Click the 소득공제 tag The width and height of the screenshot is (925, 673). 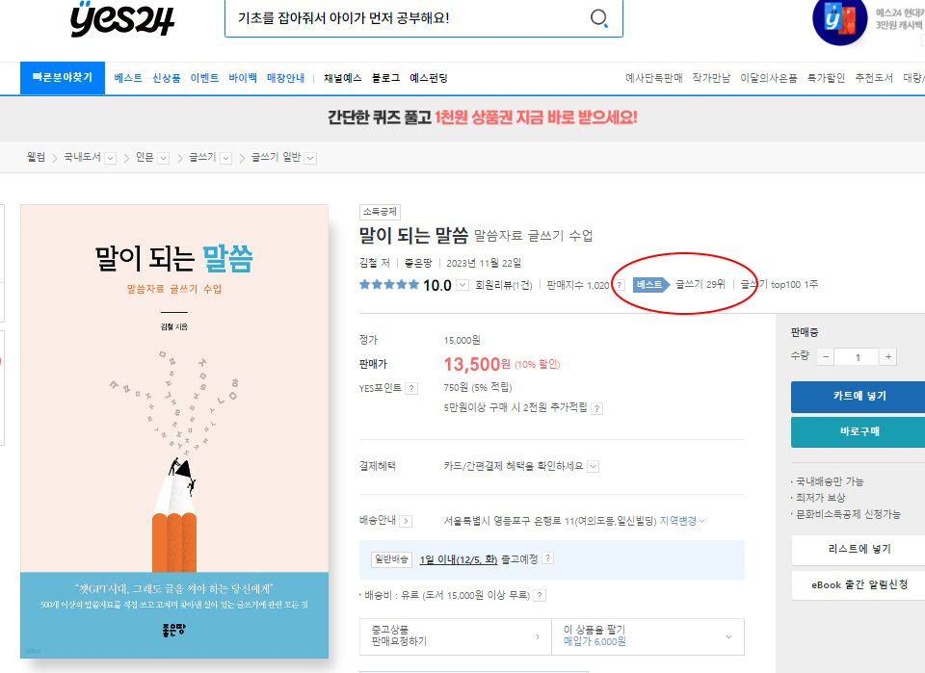380,212
